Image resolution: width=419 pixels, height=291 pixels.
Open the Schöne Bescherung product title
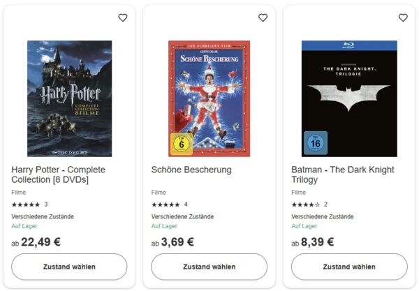tap(191, 170)
